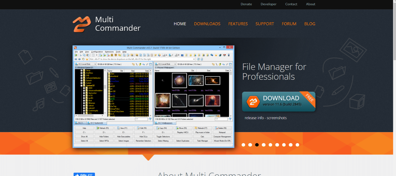Image resolution: width=396 pixels, height=176 pixels.
Task: Select the first carousel slide dot
Action: [244, 145]
